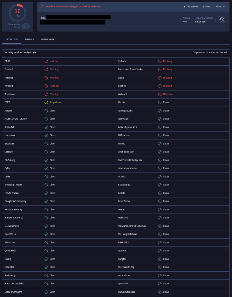
Task: Click Spam404's Clean checkmark icon
Action: pyautogui.click(x=160, y=284)
